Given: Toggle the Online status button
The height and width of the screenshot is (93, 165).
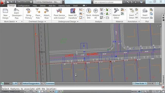Looking at the screenshot, I should tap(5, 83).
